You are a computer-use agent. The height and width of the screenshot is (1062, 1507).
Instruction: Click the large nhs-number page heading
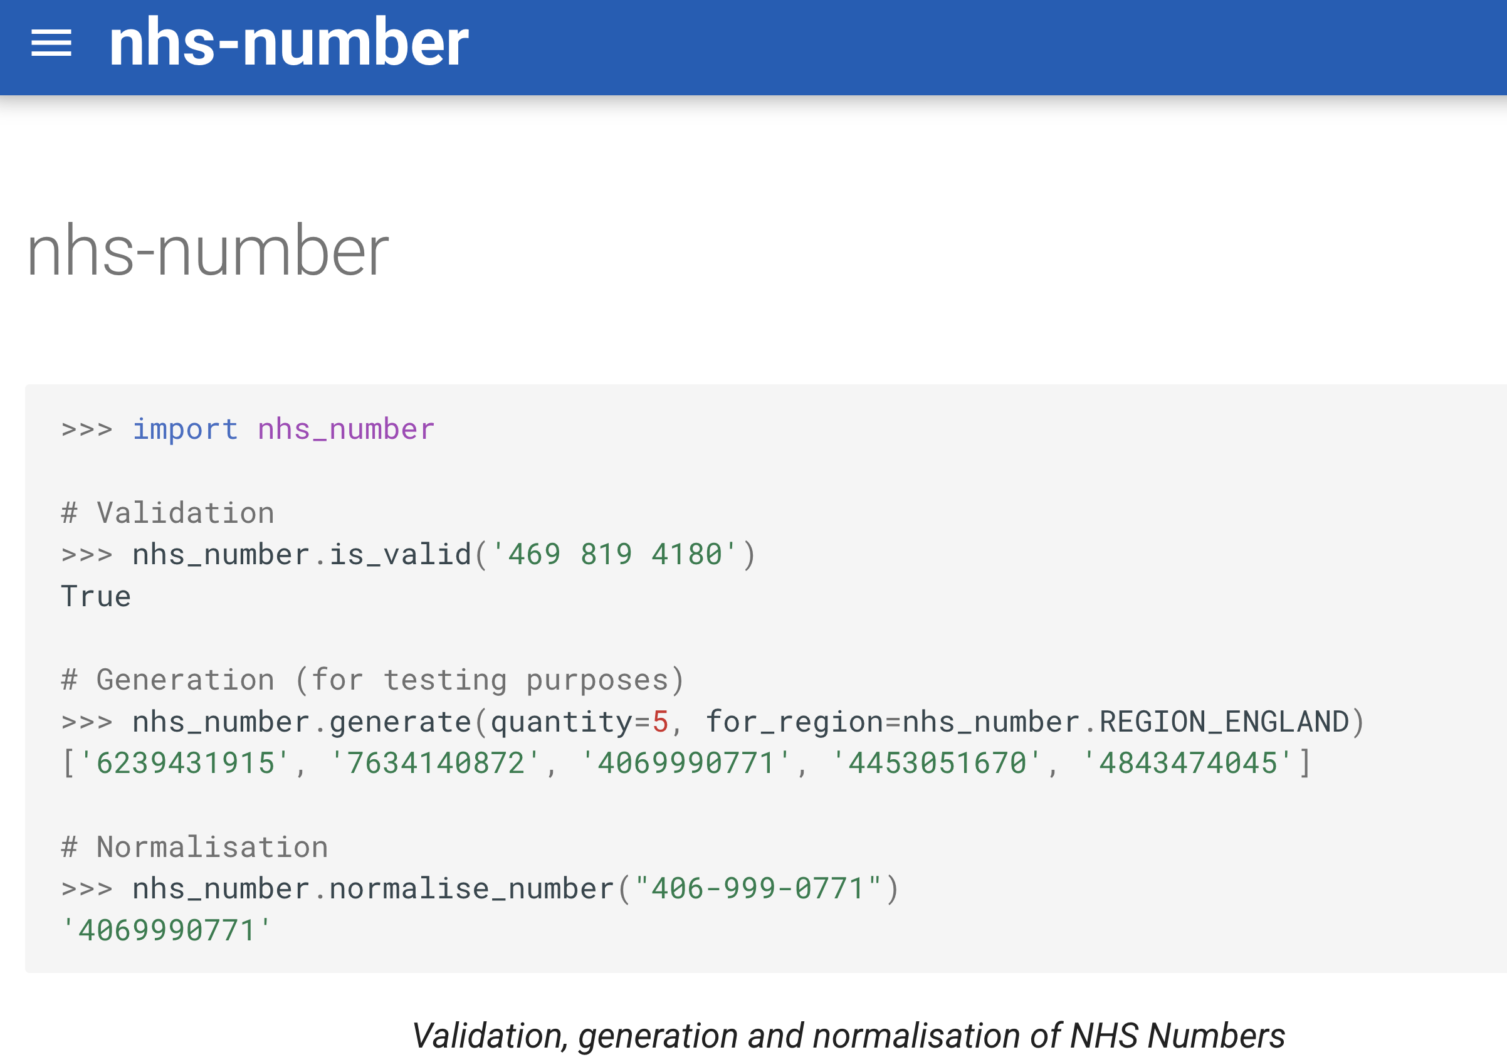[207, 251]
